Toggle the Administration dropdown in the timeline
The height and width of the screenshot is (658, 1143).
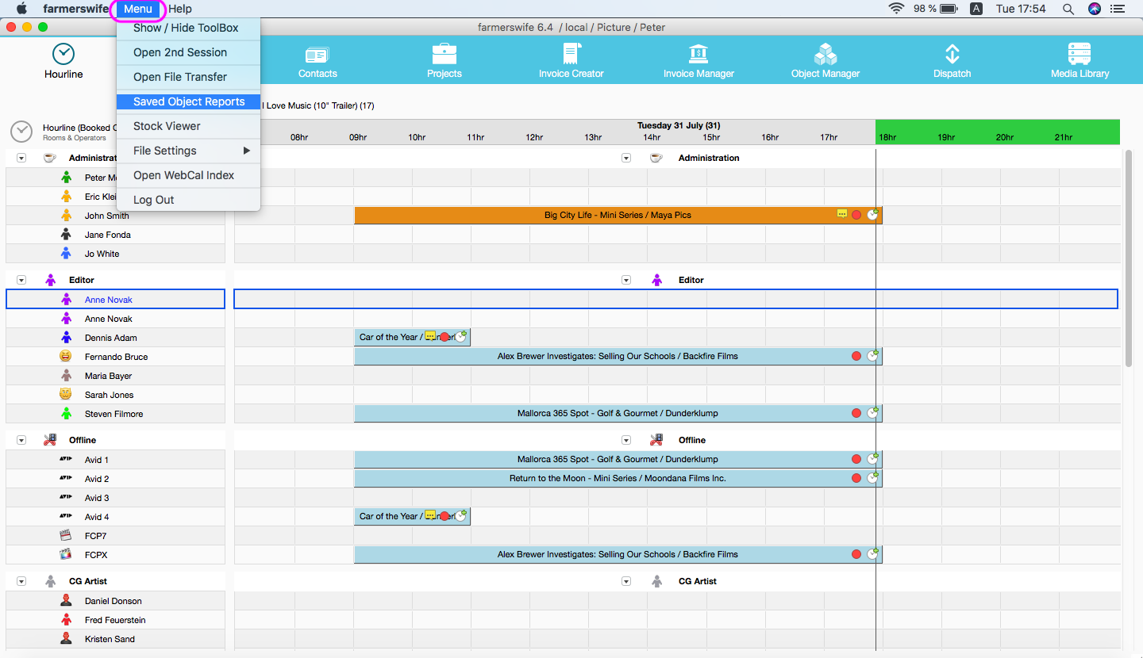626,158
